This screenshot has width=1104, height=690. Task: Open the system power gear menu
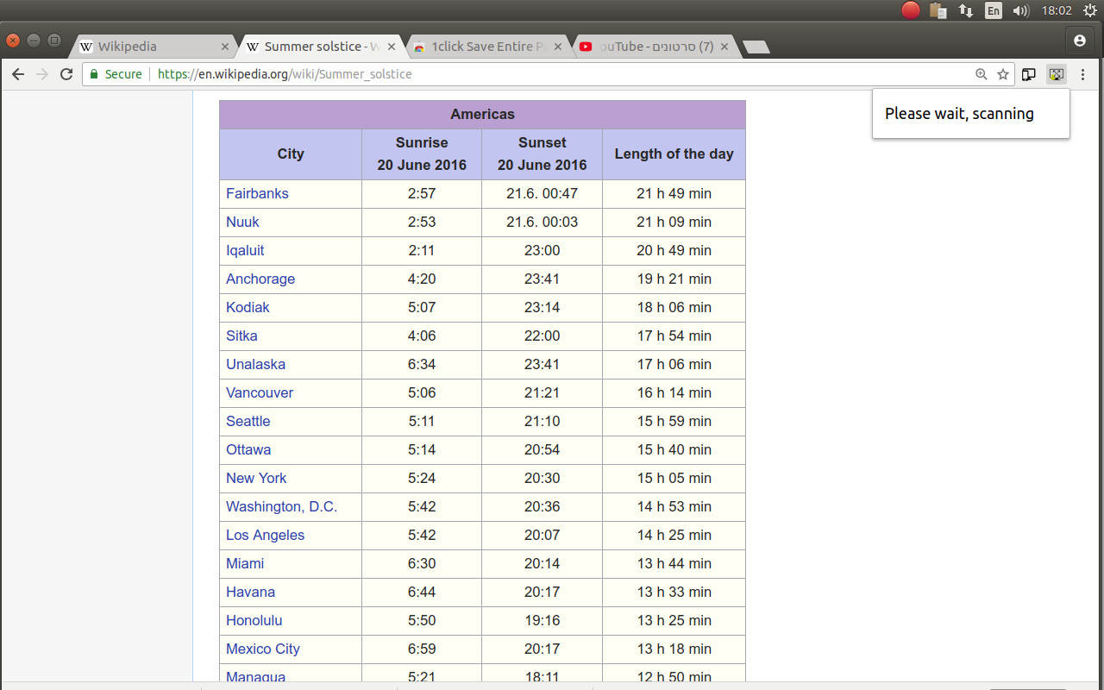pyautogui.click(x=1089, y=10)
